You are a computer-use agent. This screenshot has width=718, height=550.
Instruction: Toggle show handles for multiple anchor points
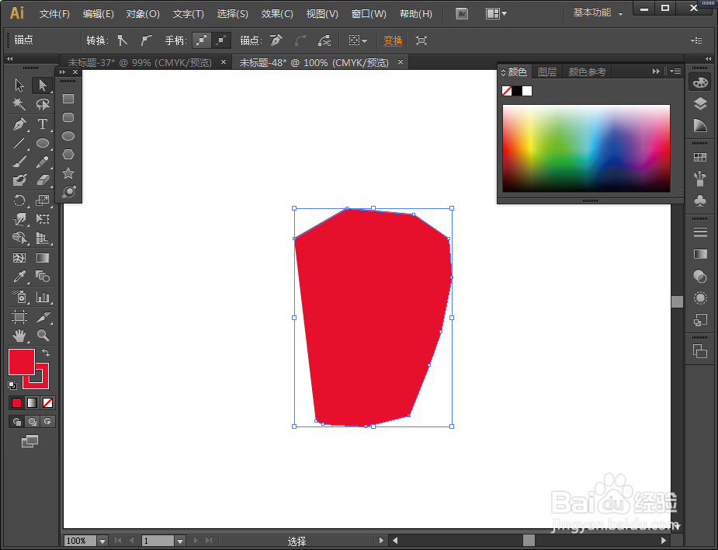(202, 40)
